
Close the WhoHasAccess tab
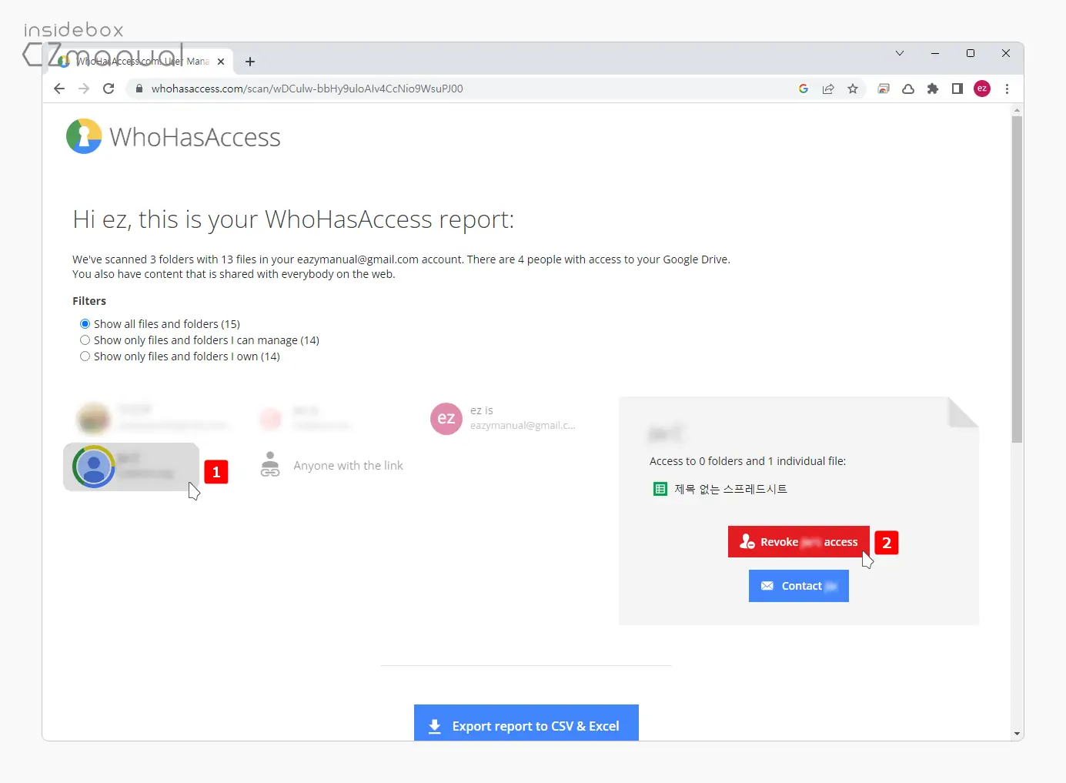[221, 62]
